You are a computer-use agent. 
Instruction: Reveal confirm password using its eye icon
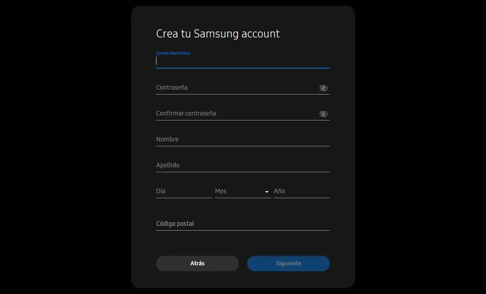point(323,114)
